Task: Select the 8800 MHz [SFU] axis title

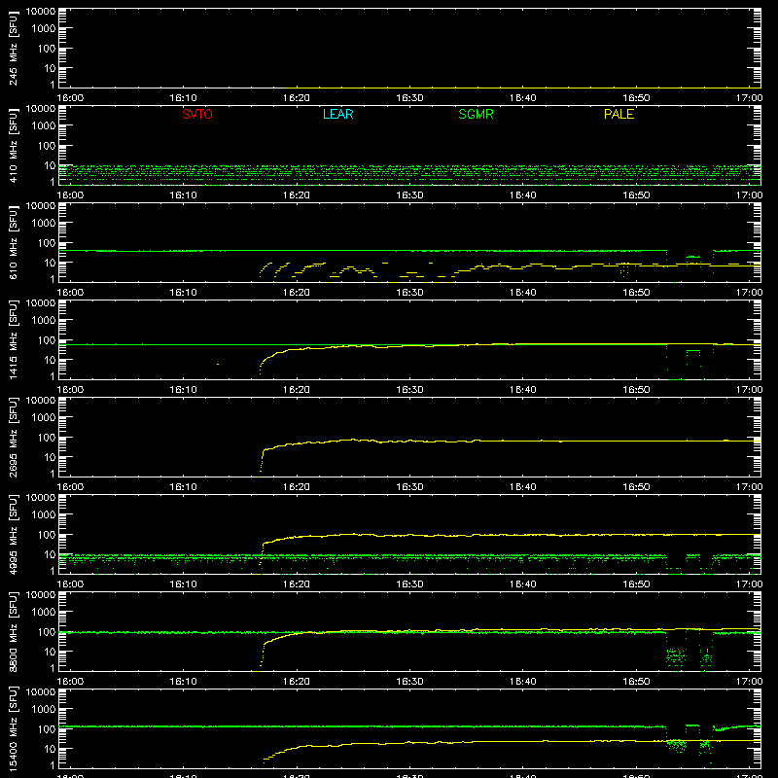Action: click(x=14, y=632)
